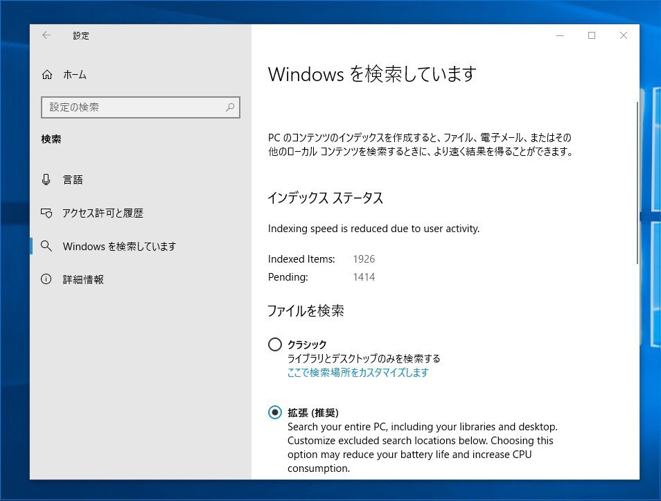Click the Pending value 1414

(364, 277)
